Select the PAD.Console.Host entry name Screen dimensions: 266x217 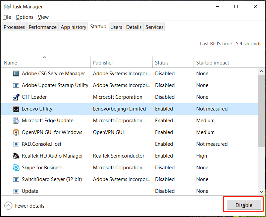point(42,144)
